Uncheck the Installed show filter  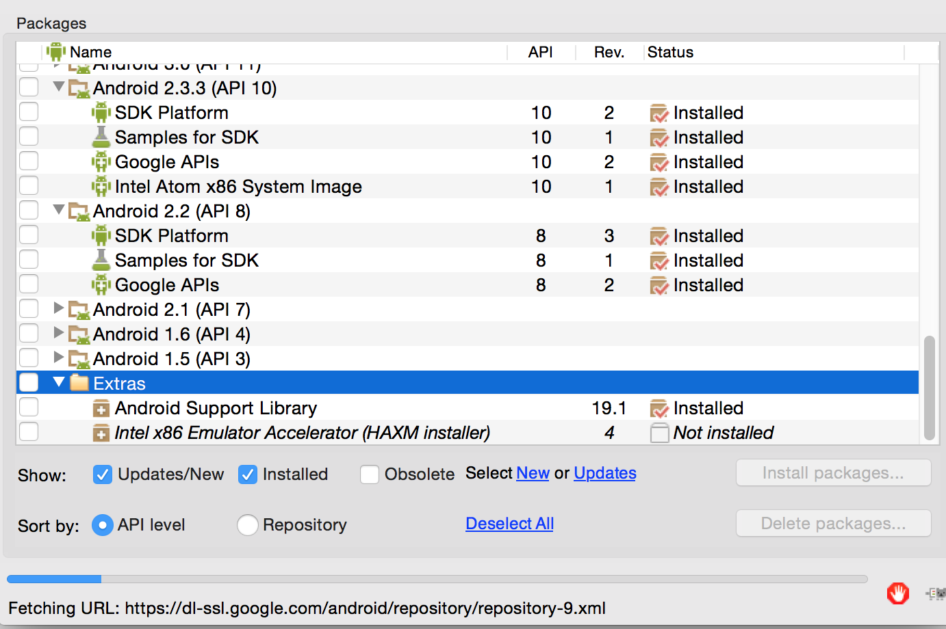coord(247,474)
